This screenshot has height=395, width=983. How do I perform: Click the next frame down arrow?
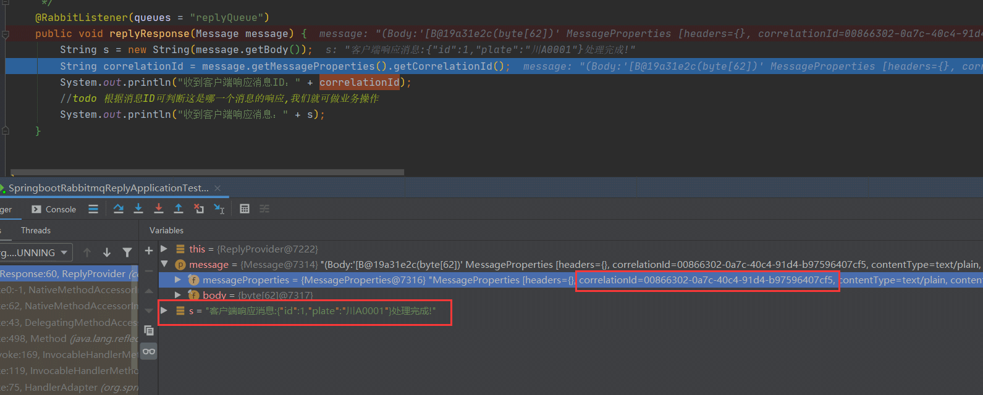pos(107,252)
